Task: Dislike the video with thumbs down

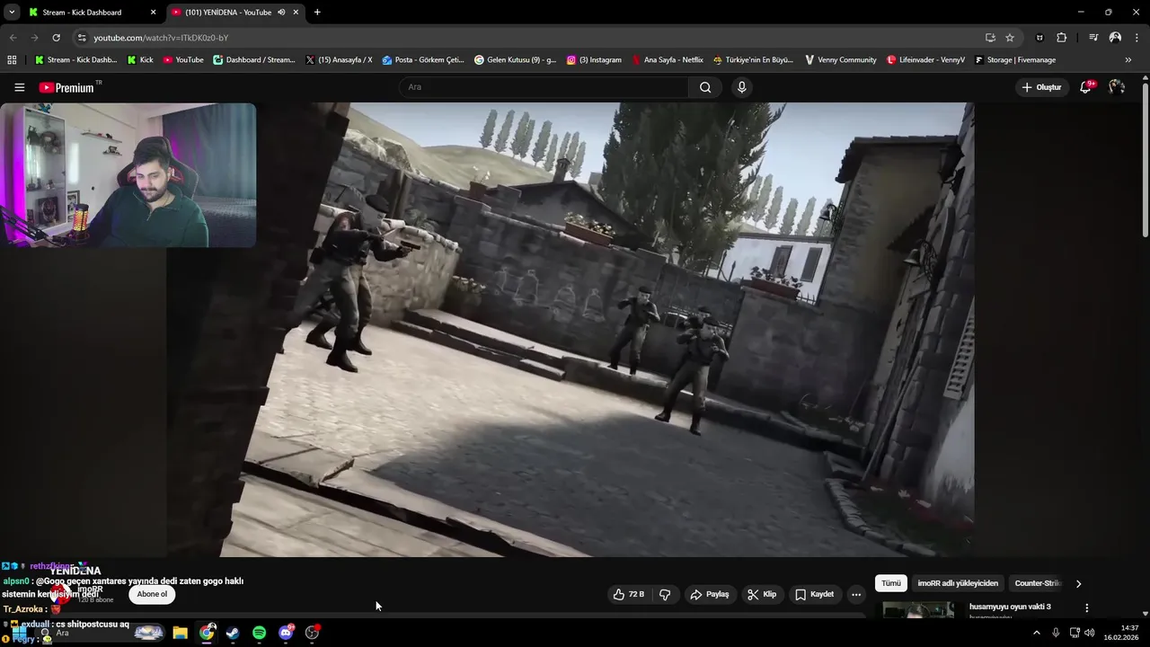Action: [x=665, y=594]
